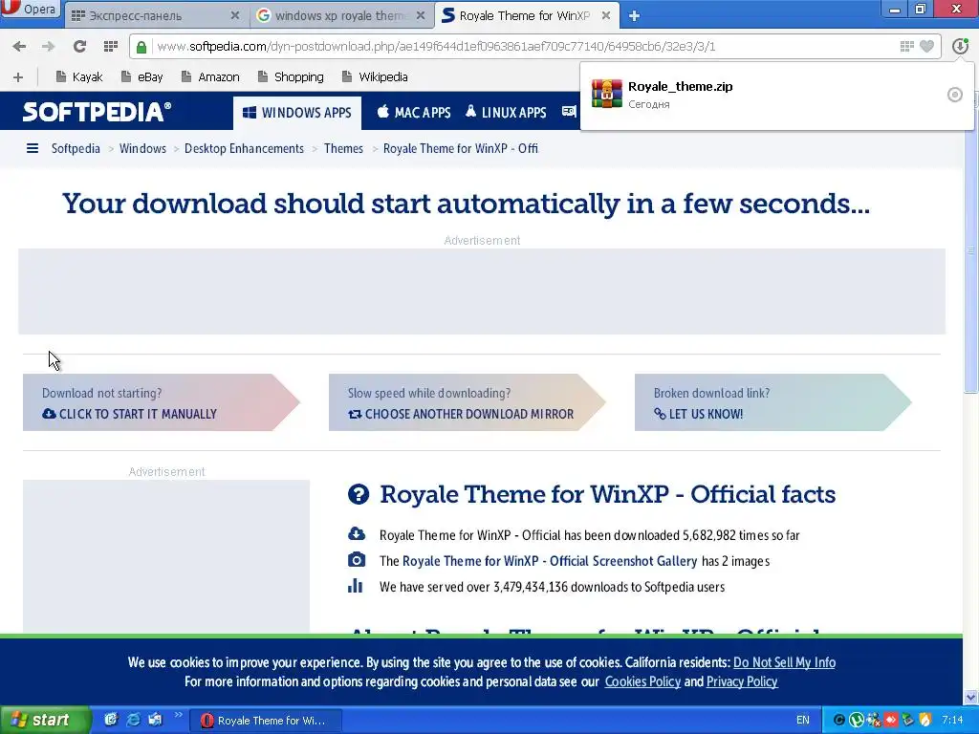The height and width of the screenshot is (734, 979).
Task: Click the browser Back arrow
Action: pyautogui.click(x=19, y=46)
